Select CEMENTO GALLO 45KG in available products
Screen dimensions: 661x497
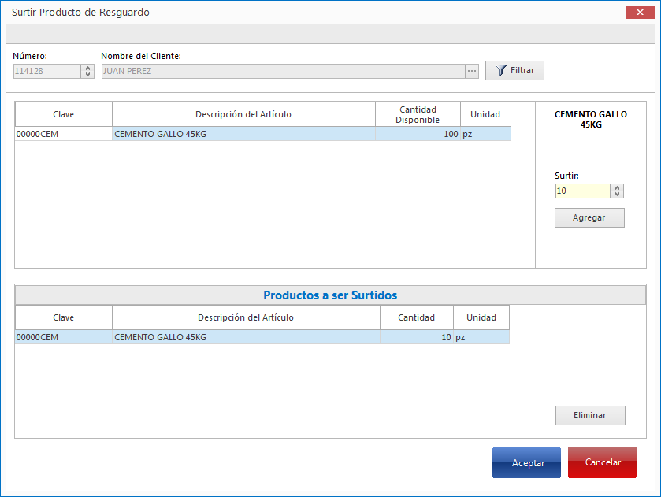[x=243, y=134]
